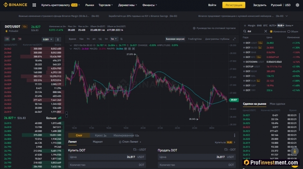Click the order book depth bars icon
Screen dimensions: 303x169
tap(60, 118)
